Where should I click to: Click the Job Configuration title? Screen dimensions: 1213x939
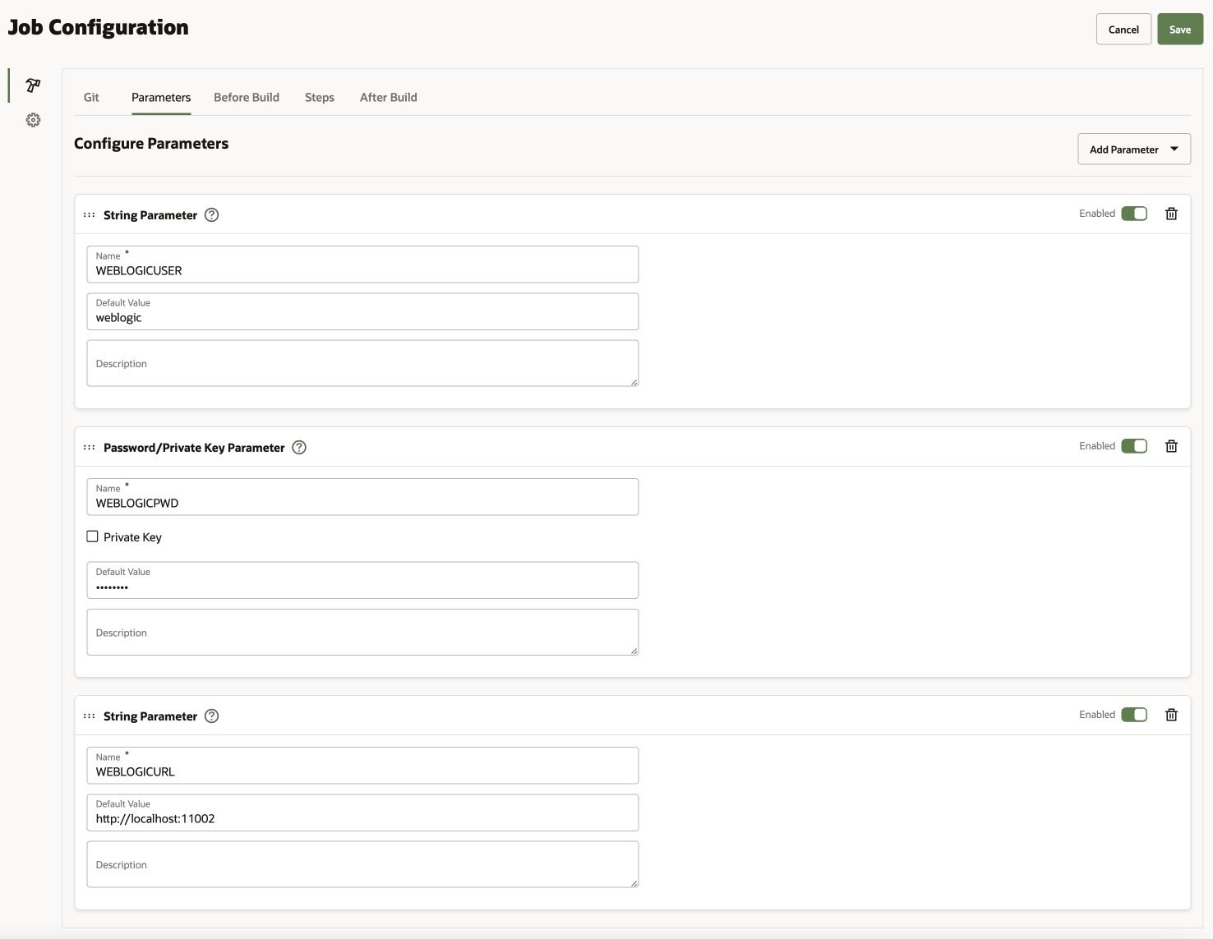pyautogui.click(x=99, y=27)
